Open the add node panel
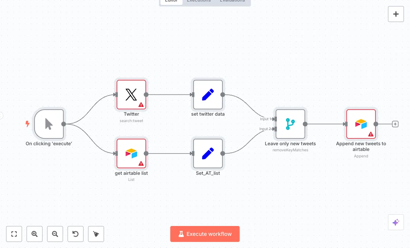 coord(396,14)
